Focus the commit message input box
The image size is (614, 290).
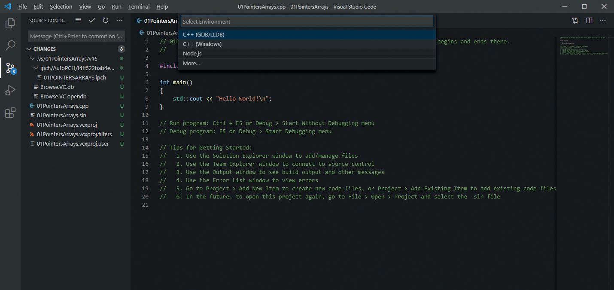coord(76,37)
